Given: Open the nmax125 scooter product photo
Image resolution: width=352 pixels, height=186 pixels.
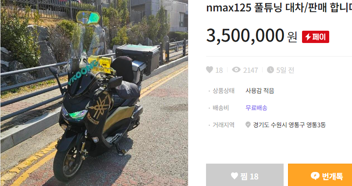Looking at the screenshot, I should pos(94,93).
